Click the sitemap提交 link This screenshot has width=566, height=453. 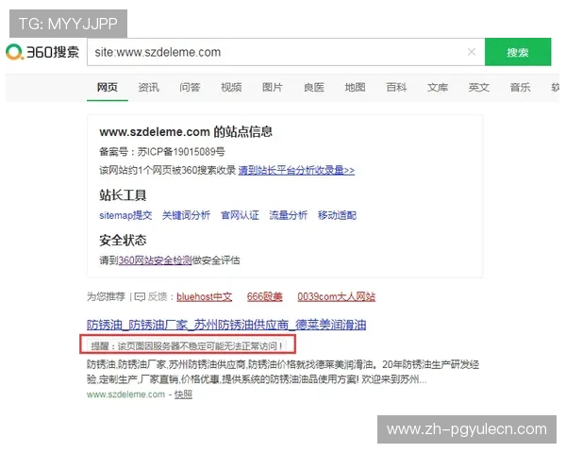click(125, 215)
